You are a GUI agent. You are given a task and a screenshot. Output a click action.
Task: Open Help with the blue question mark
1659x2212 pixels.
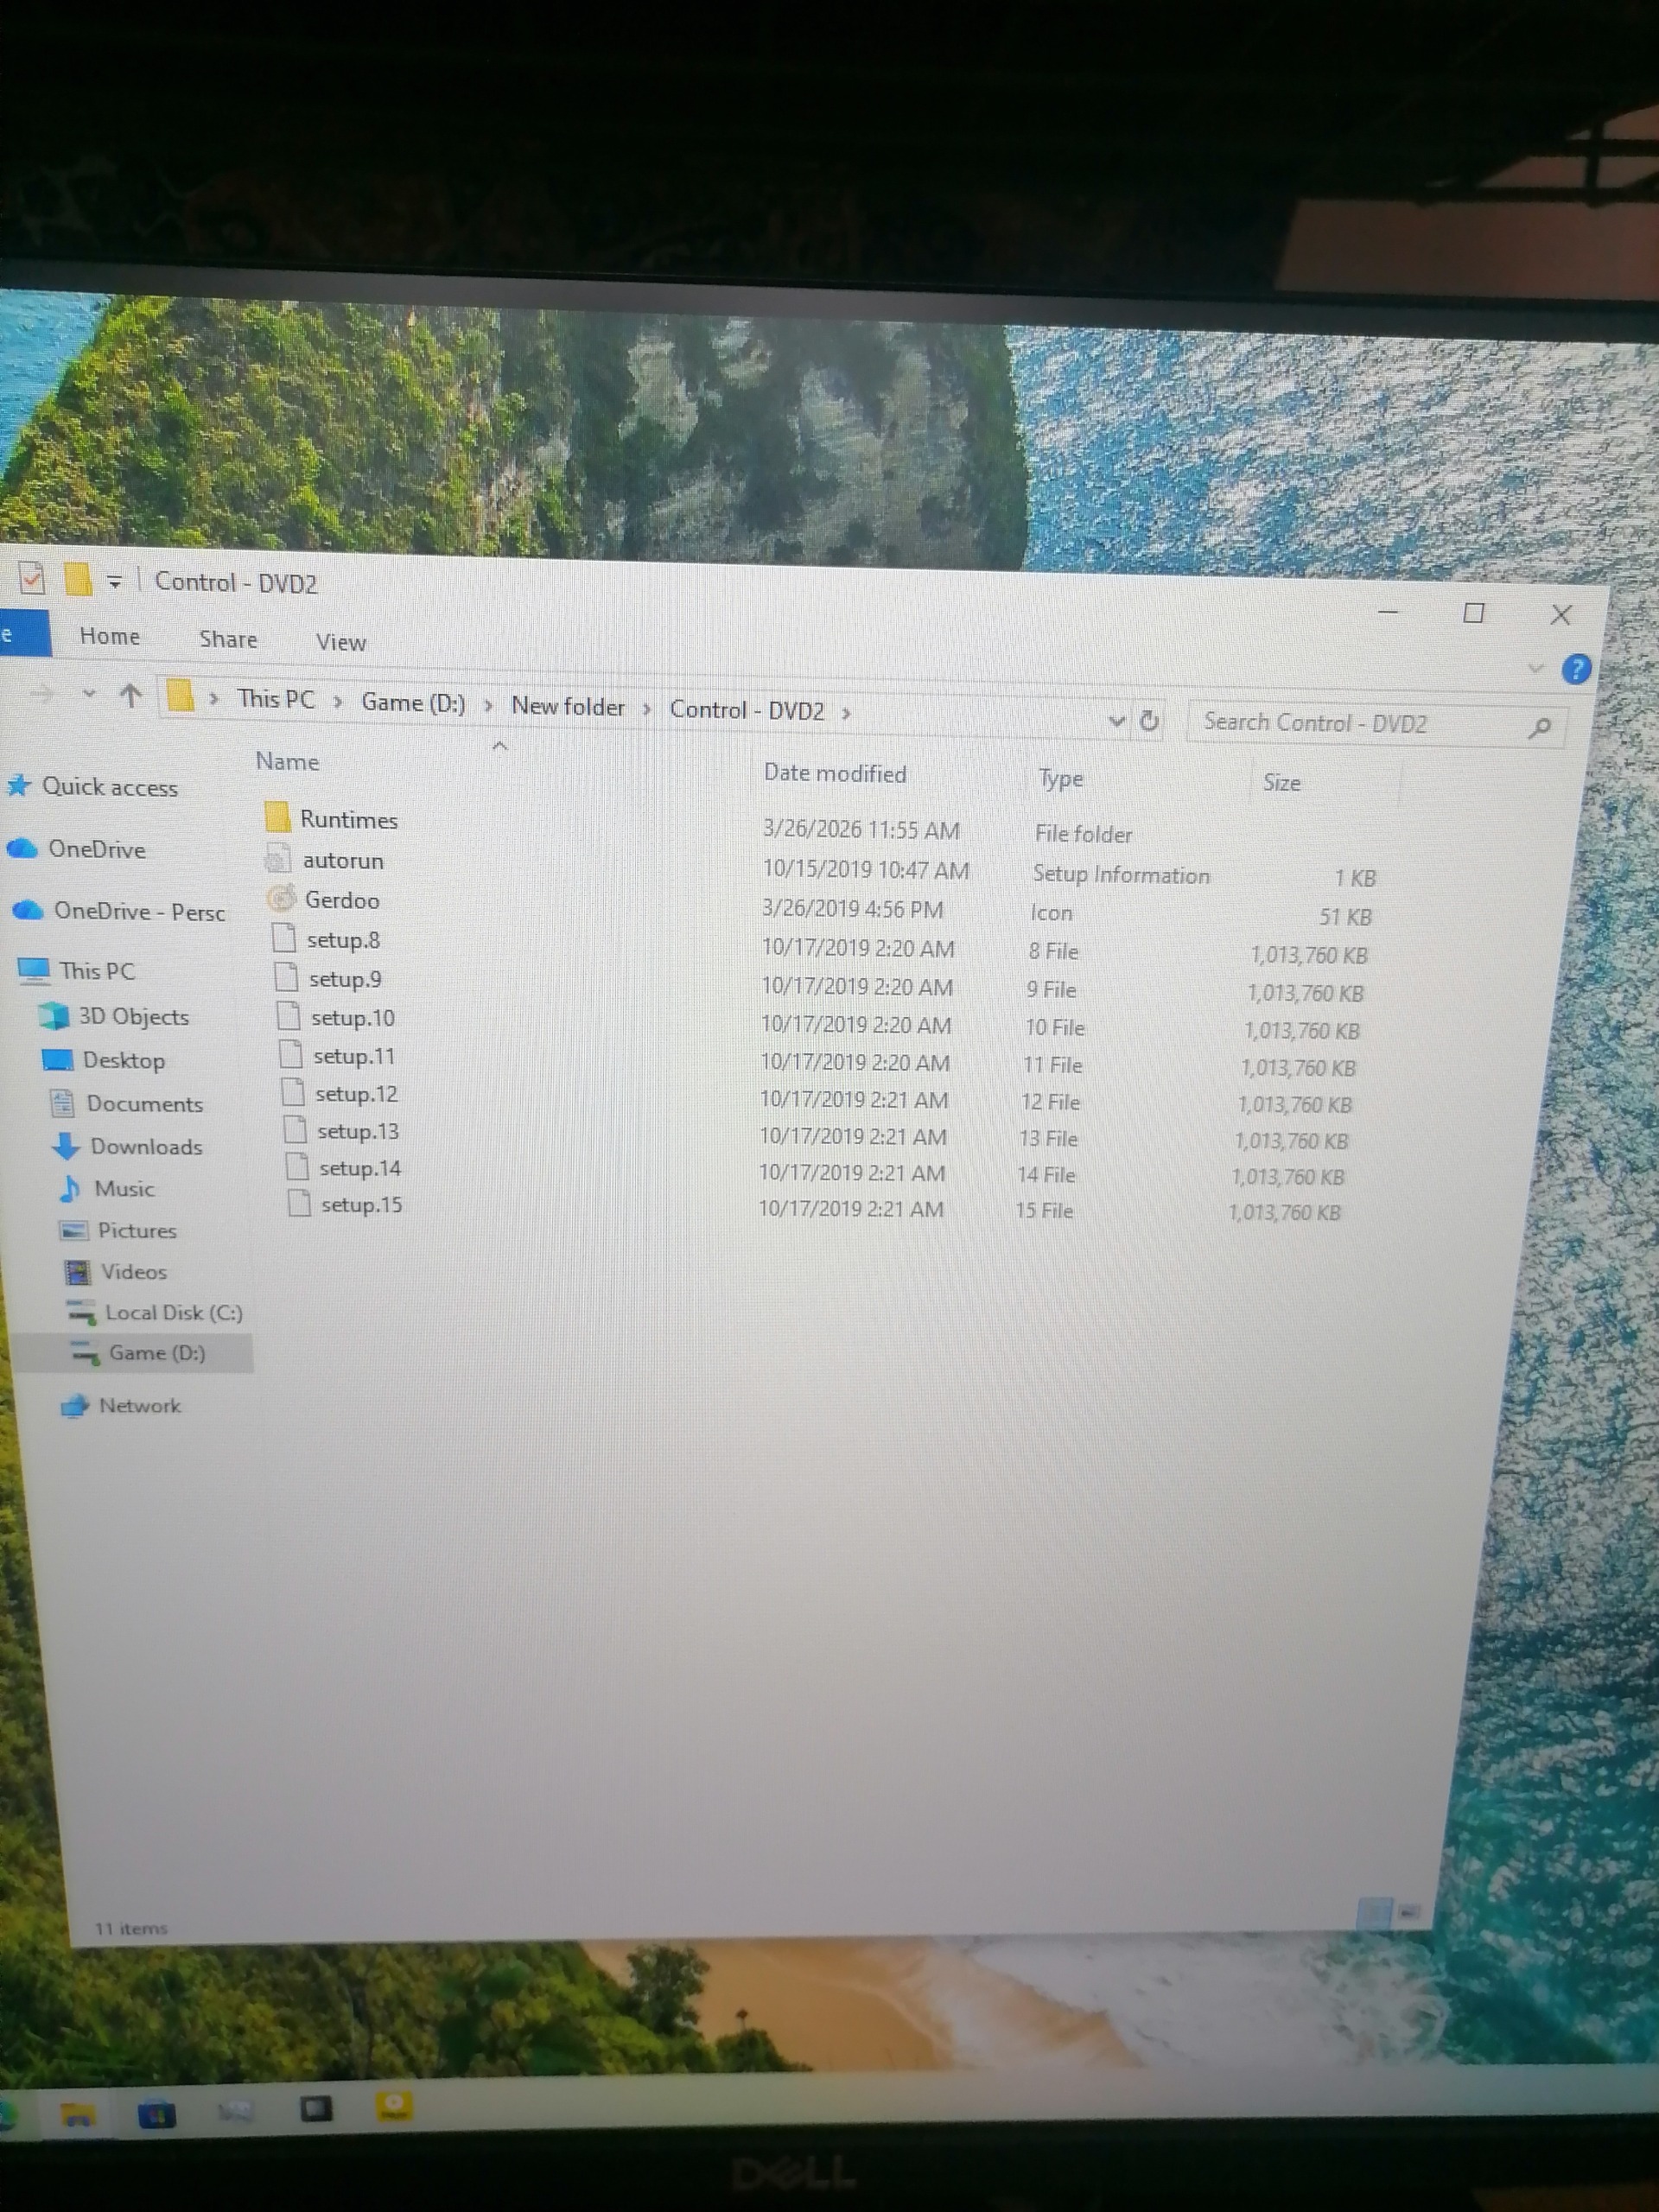1576,669
